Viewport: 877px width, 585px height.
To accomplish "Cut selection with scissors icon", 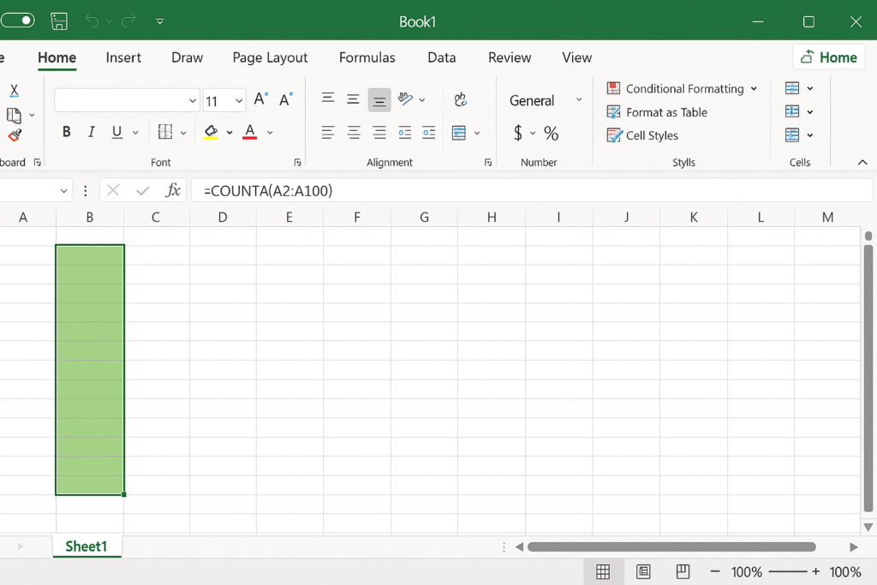I will coord(14,90).
